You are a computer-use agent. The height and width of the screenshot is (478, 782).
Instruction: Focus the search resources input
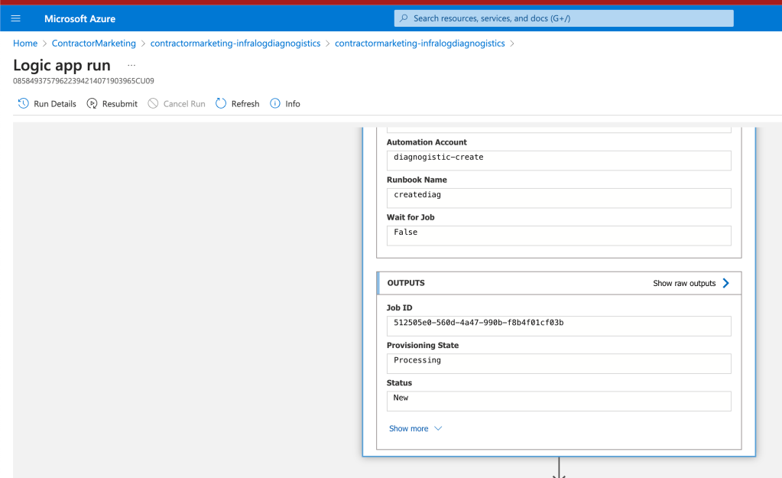(x=563, y=18)
